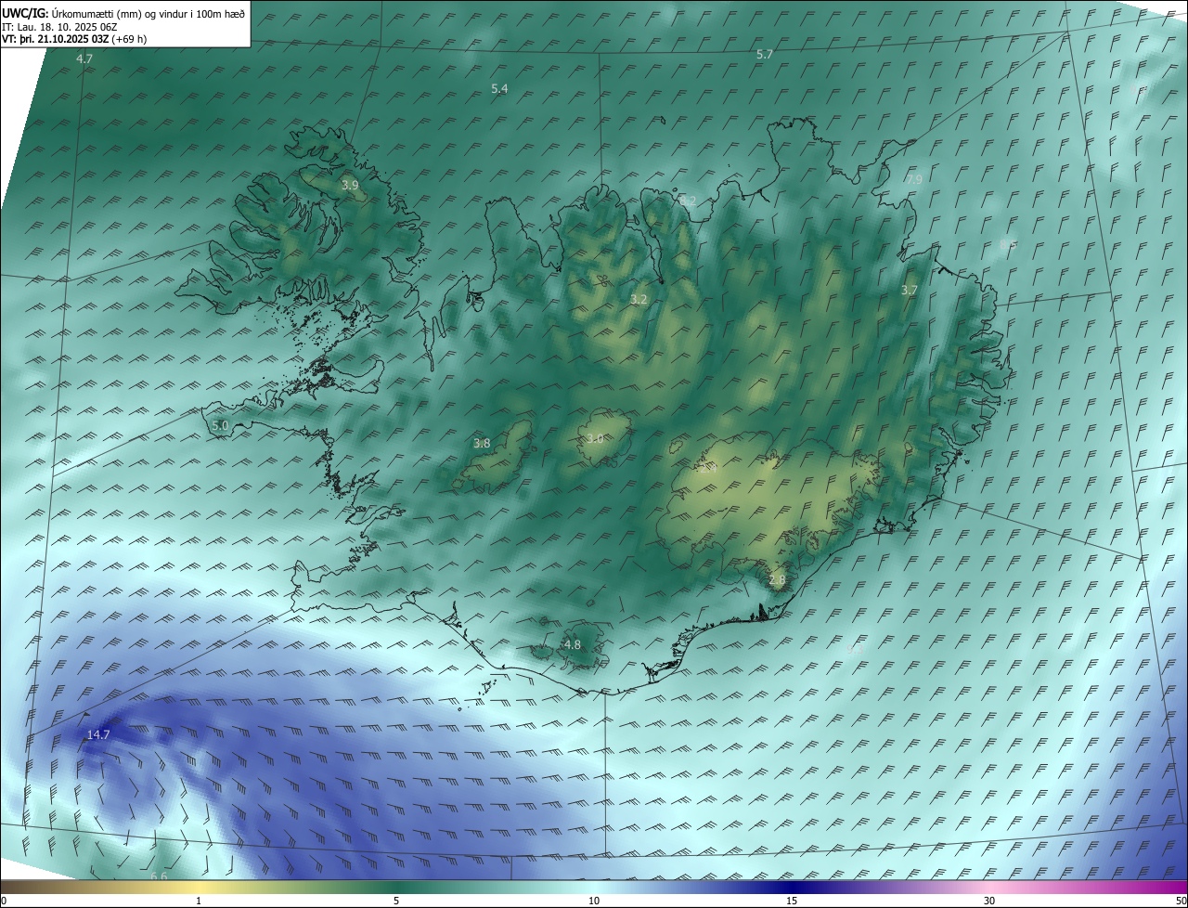Screen dimensions: 1188x908
Task: Click the 15 tick label on the color scale
Action: 792,901
